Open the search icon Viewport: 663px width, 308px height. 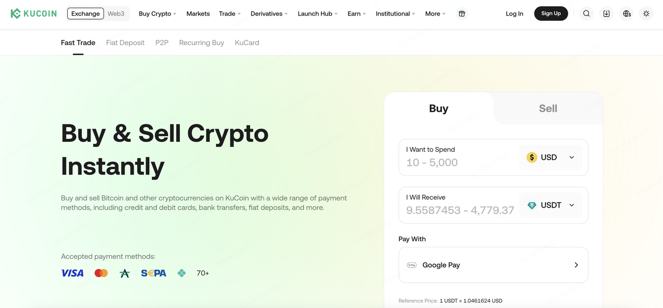pos(586,13)
